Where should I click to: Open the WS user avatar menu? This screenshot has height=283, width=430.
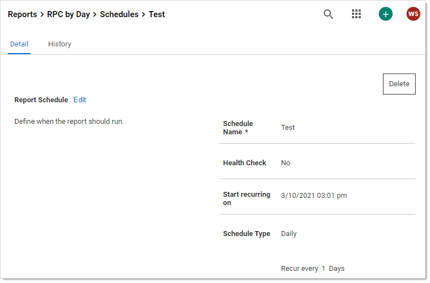point(413,14)
